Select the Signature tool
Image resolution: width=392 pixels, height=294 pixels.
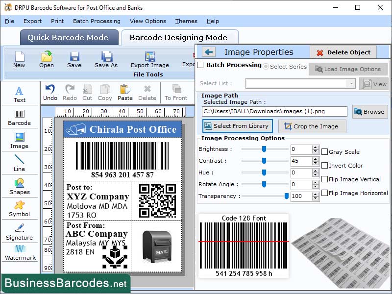point(20,232)
